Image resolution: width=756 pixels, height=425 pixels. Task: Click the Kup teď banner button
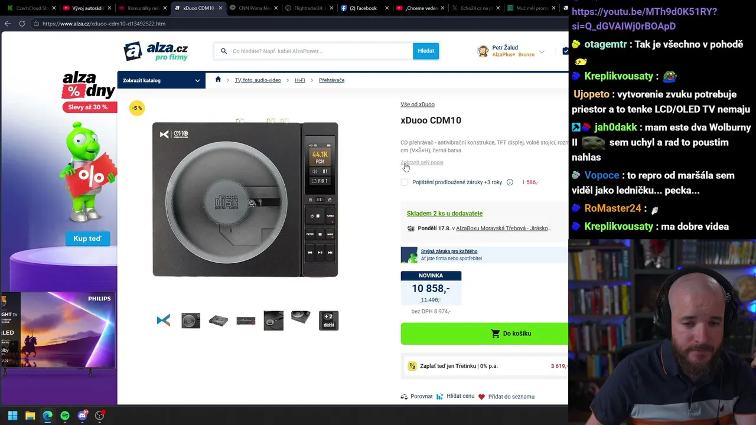[87, 238]
